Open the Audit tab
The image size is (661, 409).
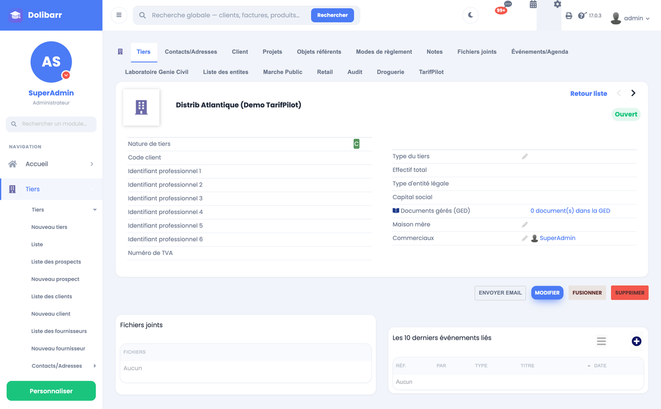click(355, 72)
